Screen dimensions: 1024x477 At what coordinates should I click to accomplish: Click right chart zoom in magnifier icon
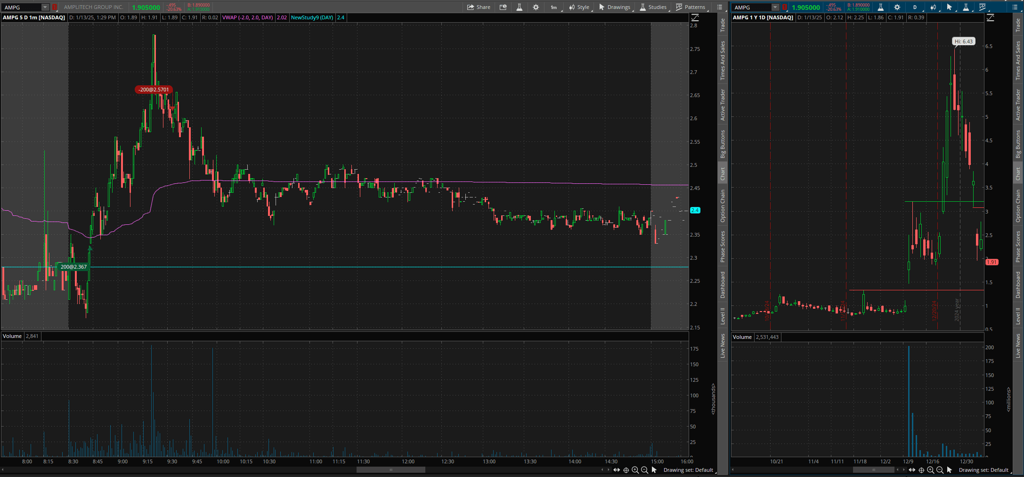[x=930, y=470]
